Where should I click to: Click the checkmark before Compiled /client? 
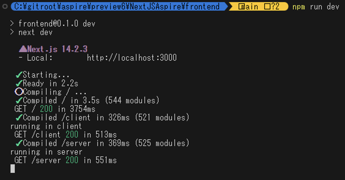[19, 118]
